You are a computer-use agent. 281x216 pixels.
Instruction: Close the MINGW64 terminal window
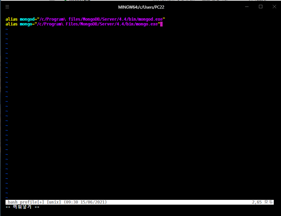point(274,7)
